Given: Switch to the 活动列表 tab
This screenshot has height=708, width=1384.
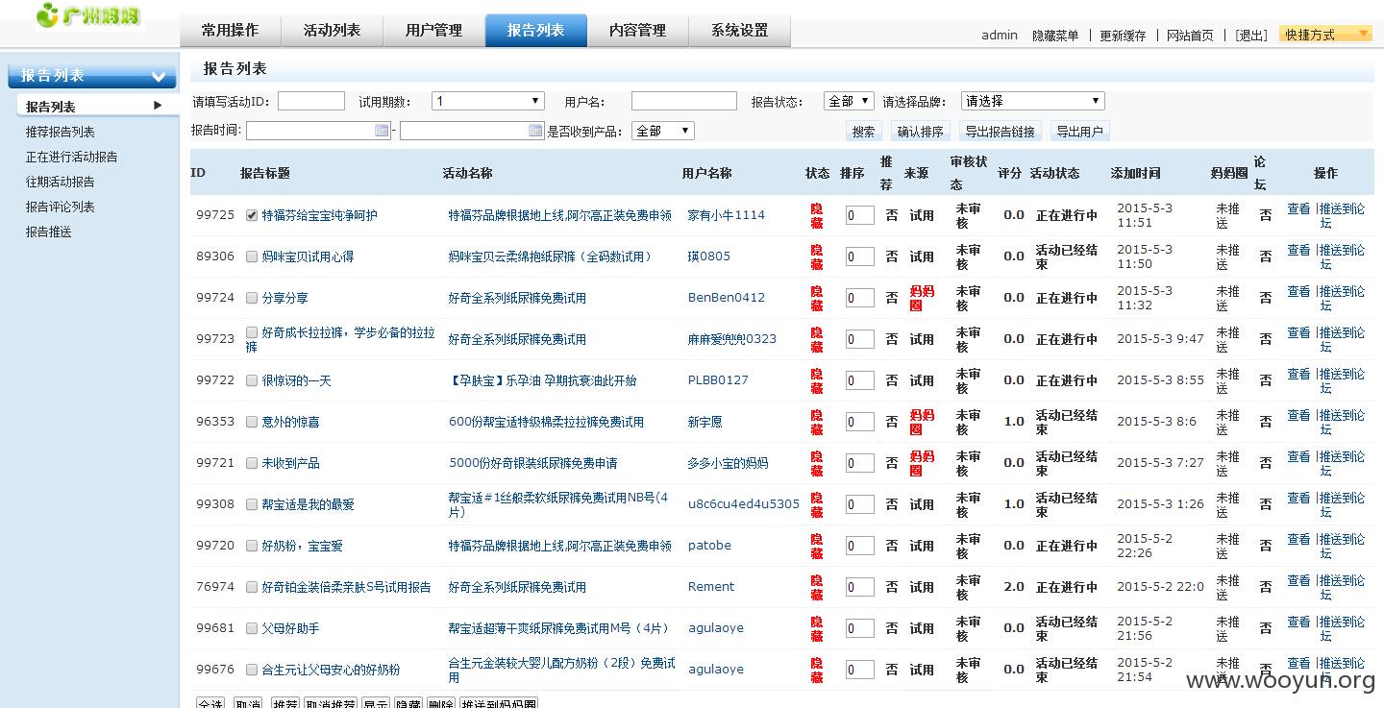Looking at the screenshot, I should click(x=332, y=31).
